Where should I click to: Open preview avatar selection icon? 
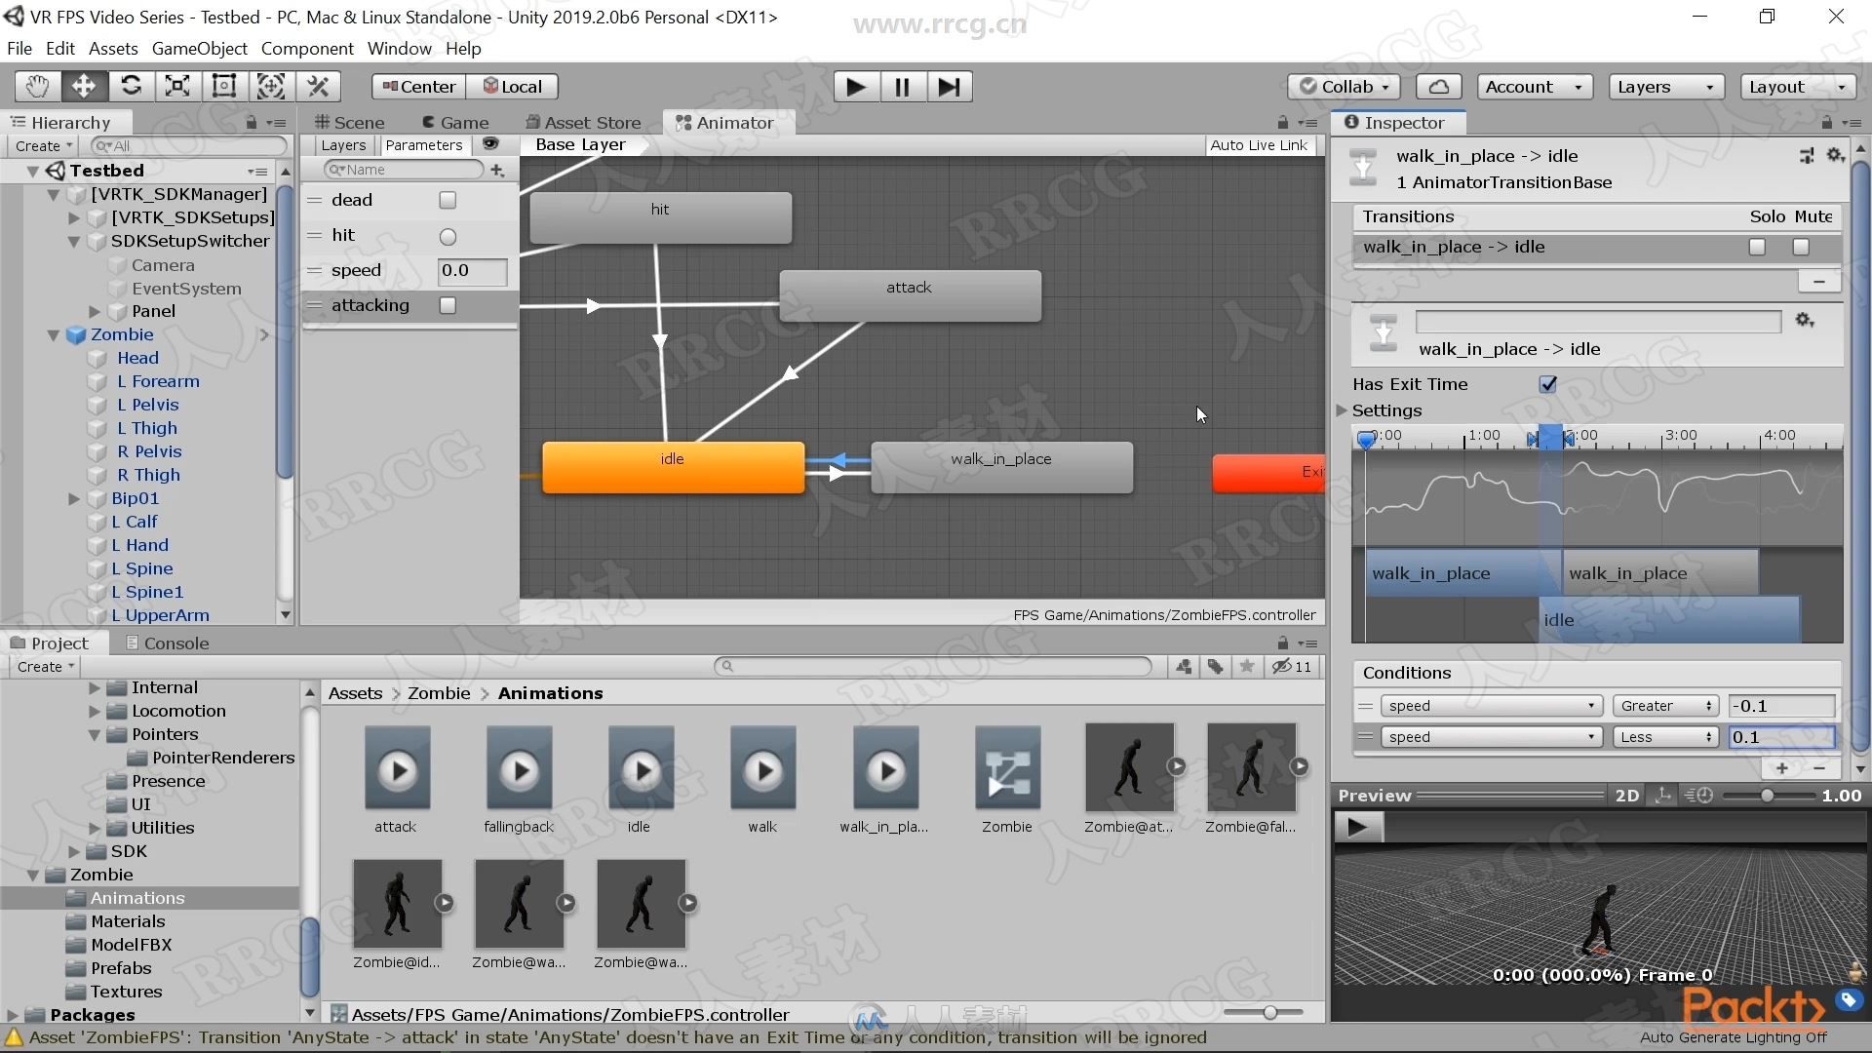click(x=1855, y=972)
